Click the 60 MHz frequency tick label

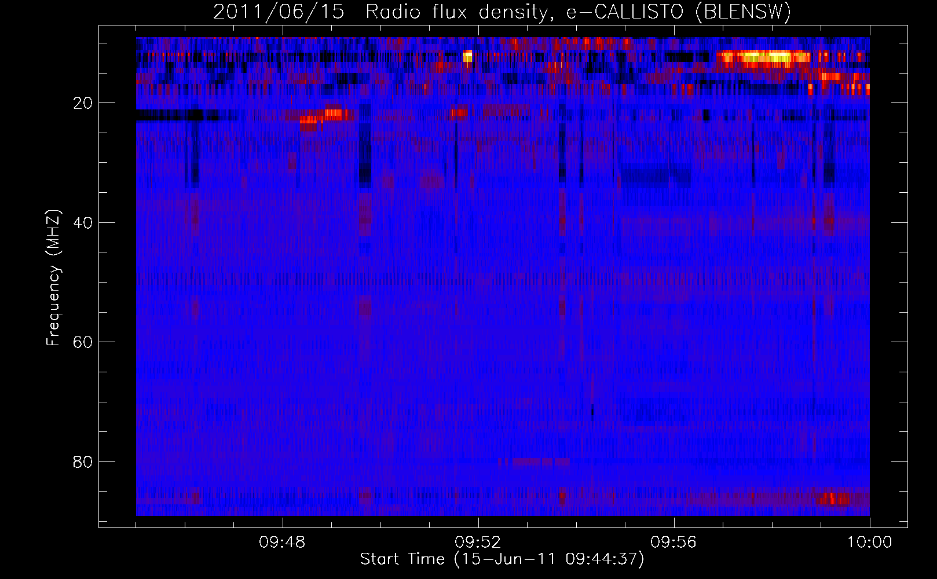tap(83, 342)
